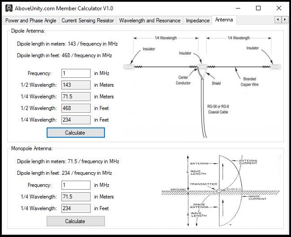
Task: Click Dipole 1/2 Wavelength feet field showing 468
Action: (76, 108)
